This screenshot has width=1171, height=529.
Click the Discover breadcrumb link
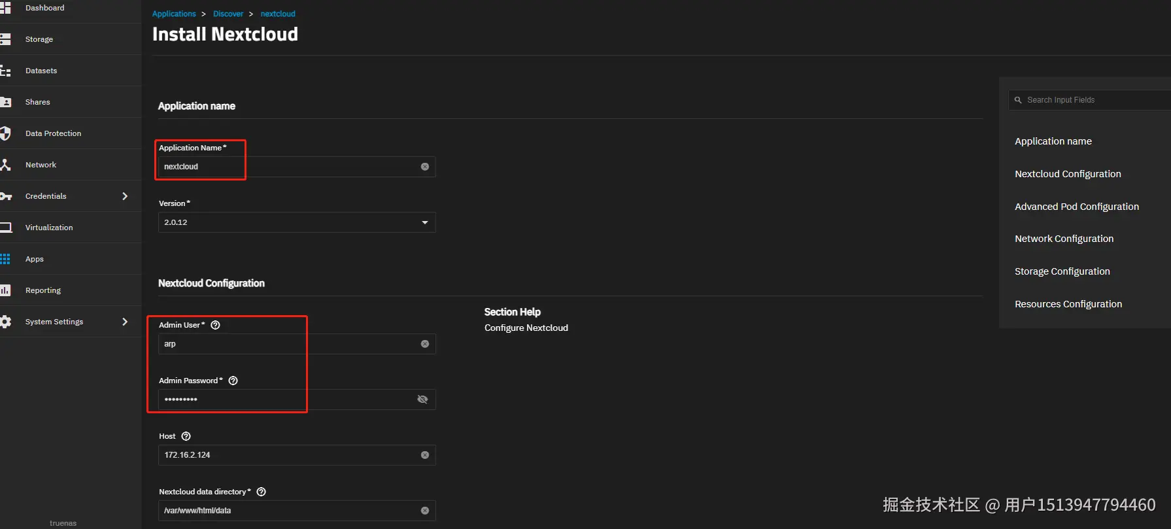pyautogui.click(x=228, y=14)
